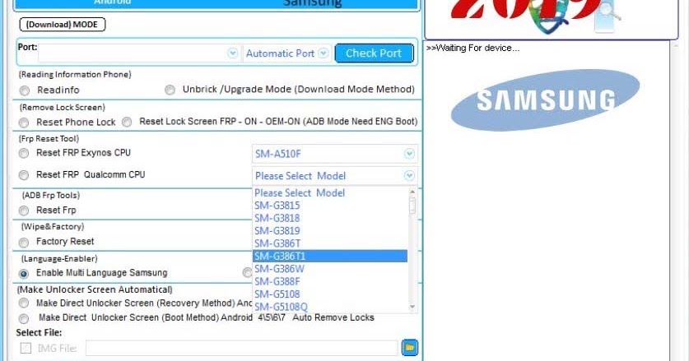689x361 pixels.
Task: Choose Reset FRP Qualcomm CPU
Action: 24,175
